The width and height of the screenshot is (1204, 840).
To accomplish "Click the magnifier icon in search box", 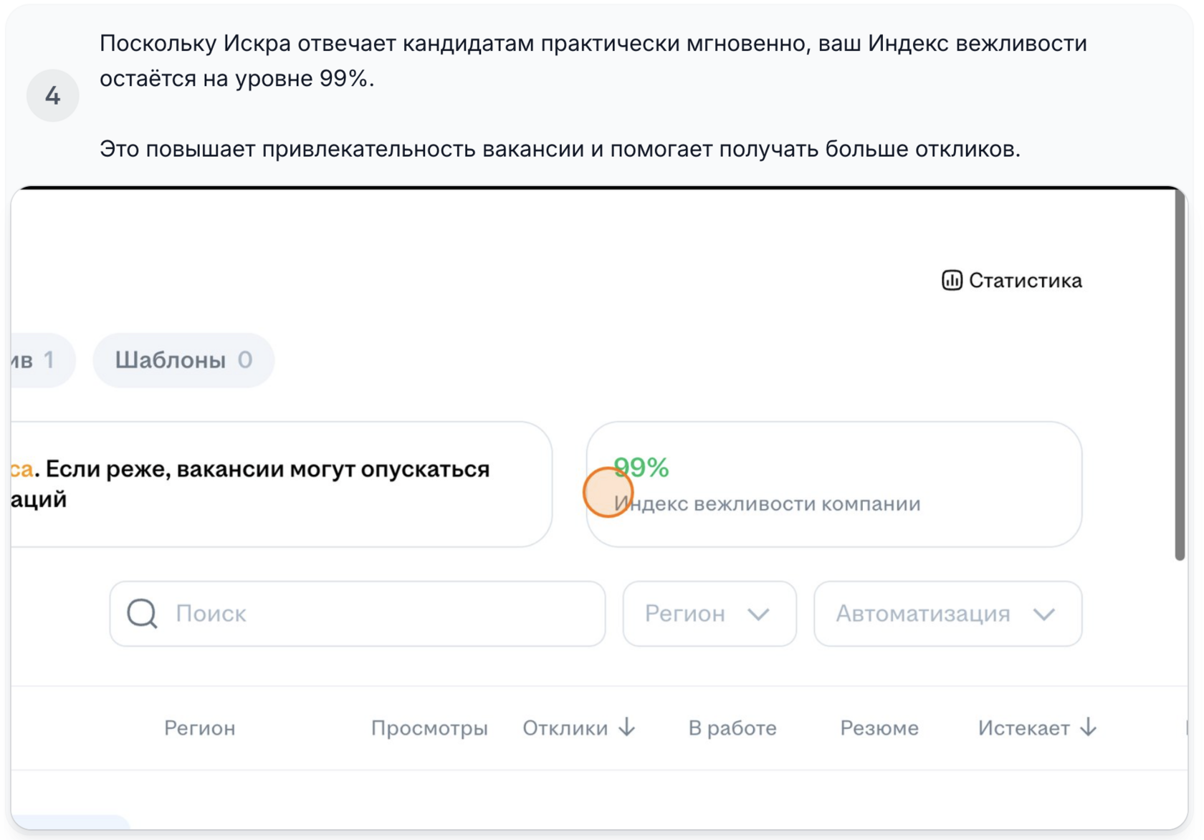I will click(x=142, y=614).
